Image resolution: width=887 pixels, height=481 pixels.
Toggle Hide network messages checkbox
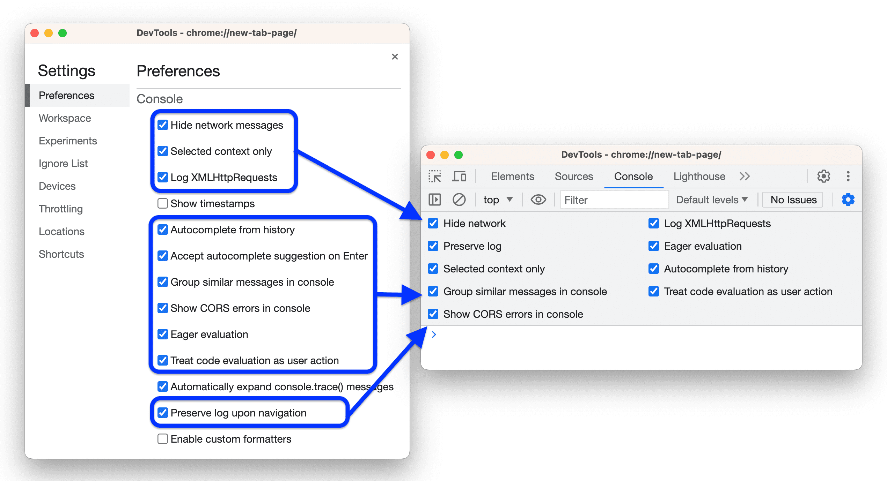163,125
